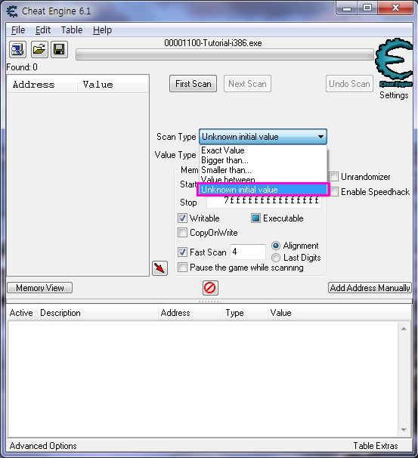Choose Bigger than... scan type

(x=262, y=160)
